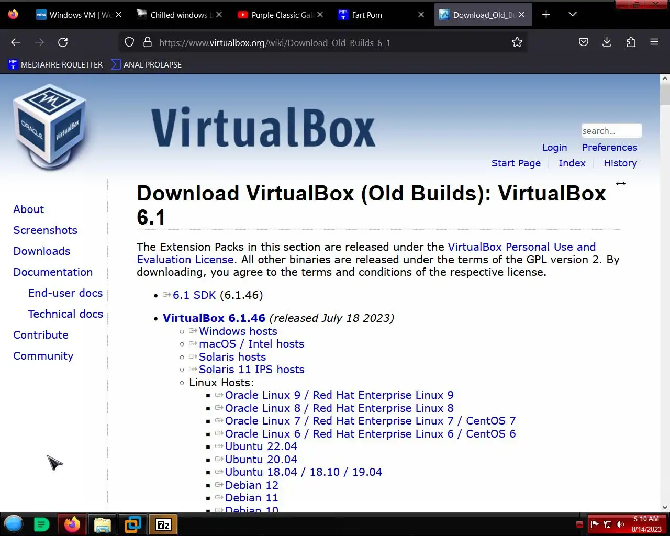Download Oracle Linux 6 / CentOS 6 package
Viewport: 670px width, 536px height.
(x=370, y=434)
